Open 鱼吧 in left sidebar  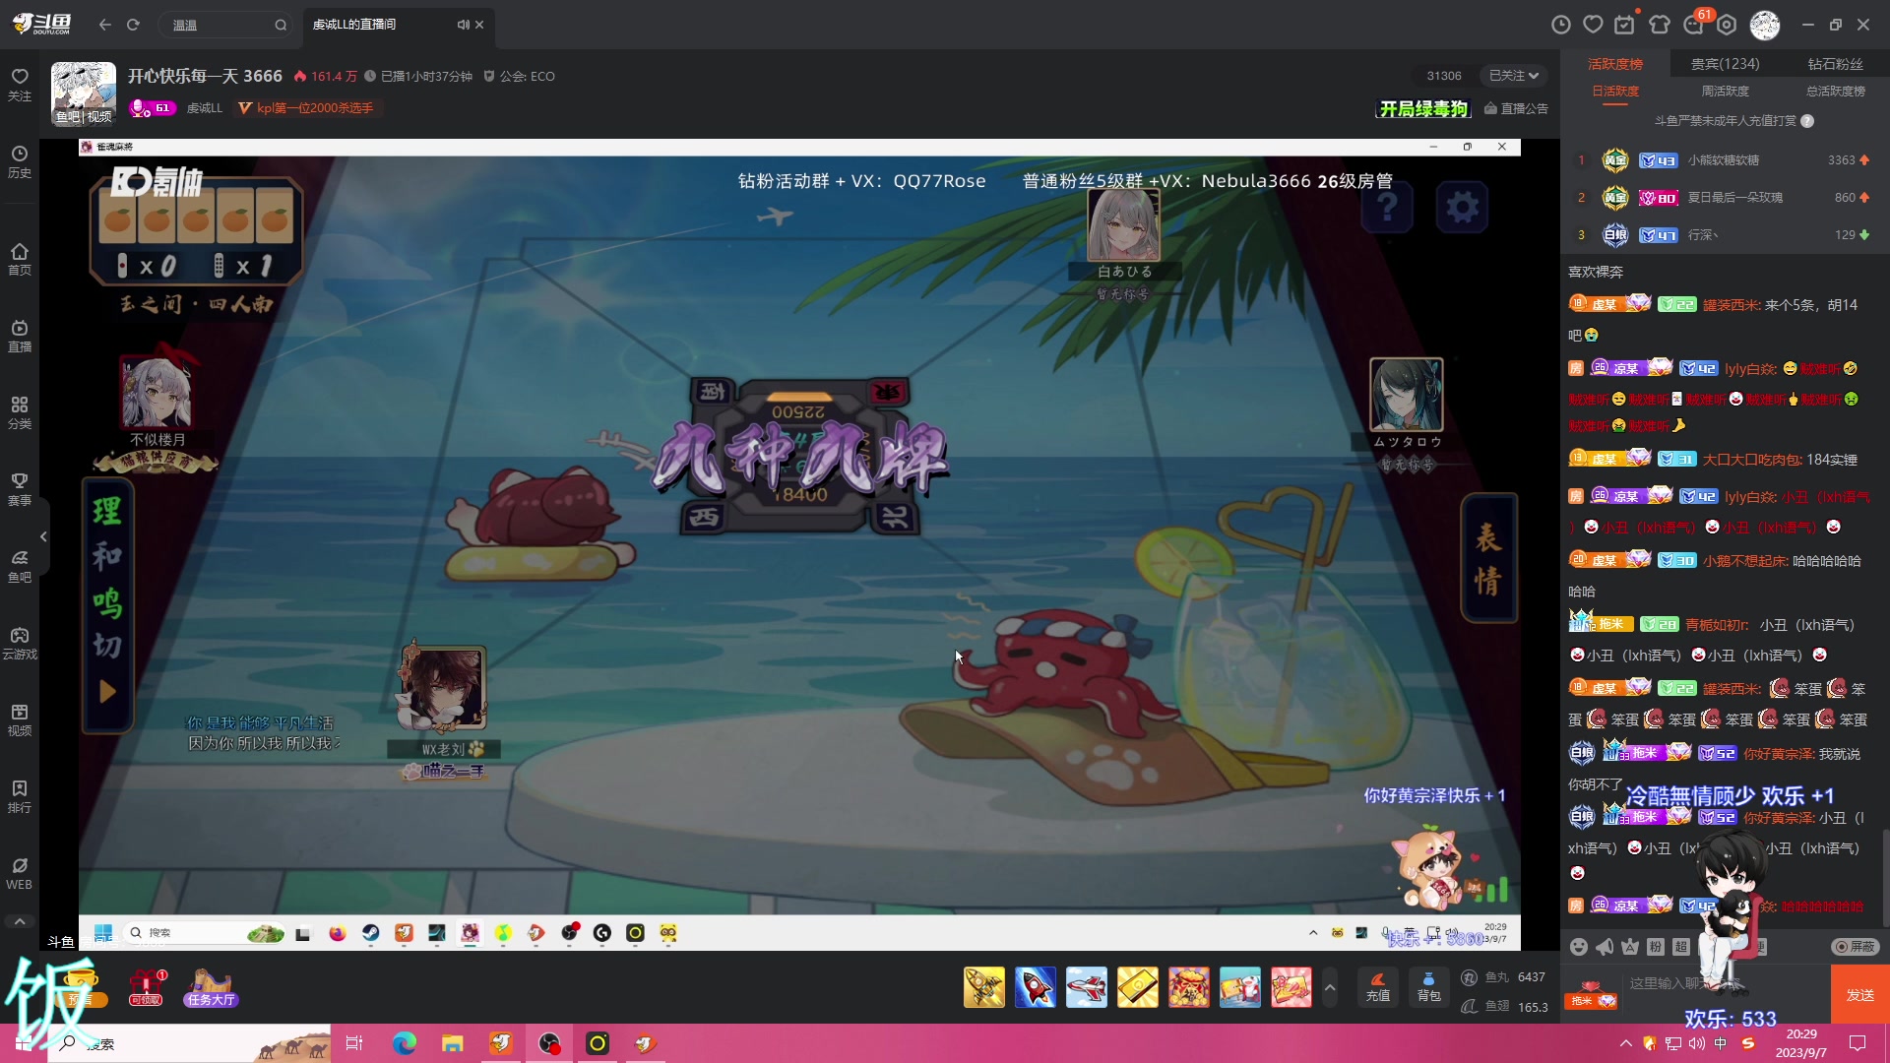20,566
